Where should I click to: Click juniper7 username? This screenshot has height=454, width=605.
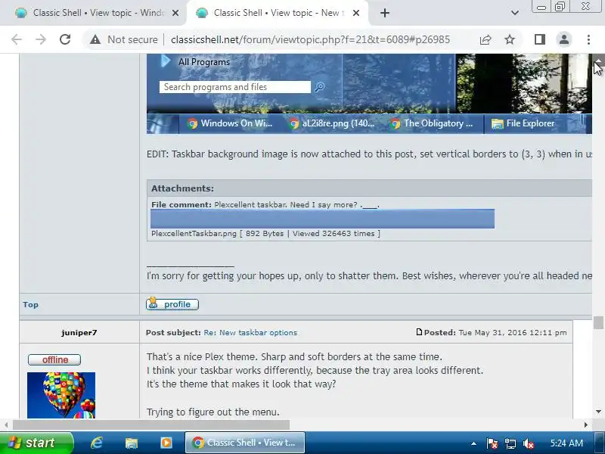[79, 332]
